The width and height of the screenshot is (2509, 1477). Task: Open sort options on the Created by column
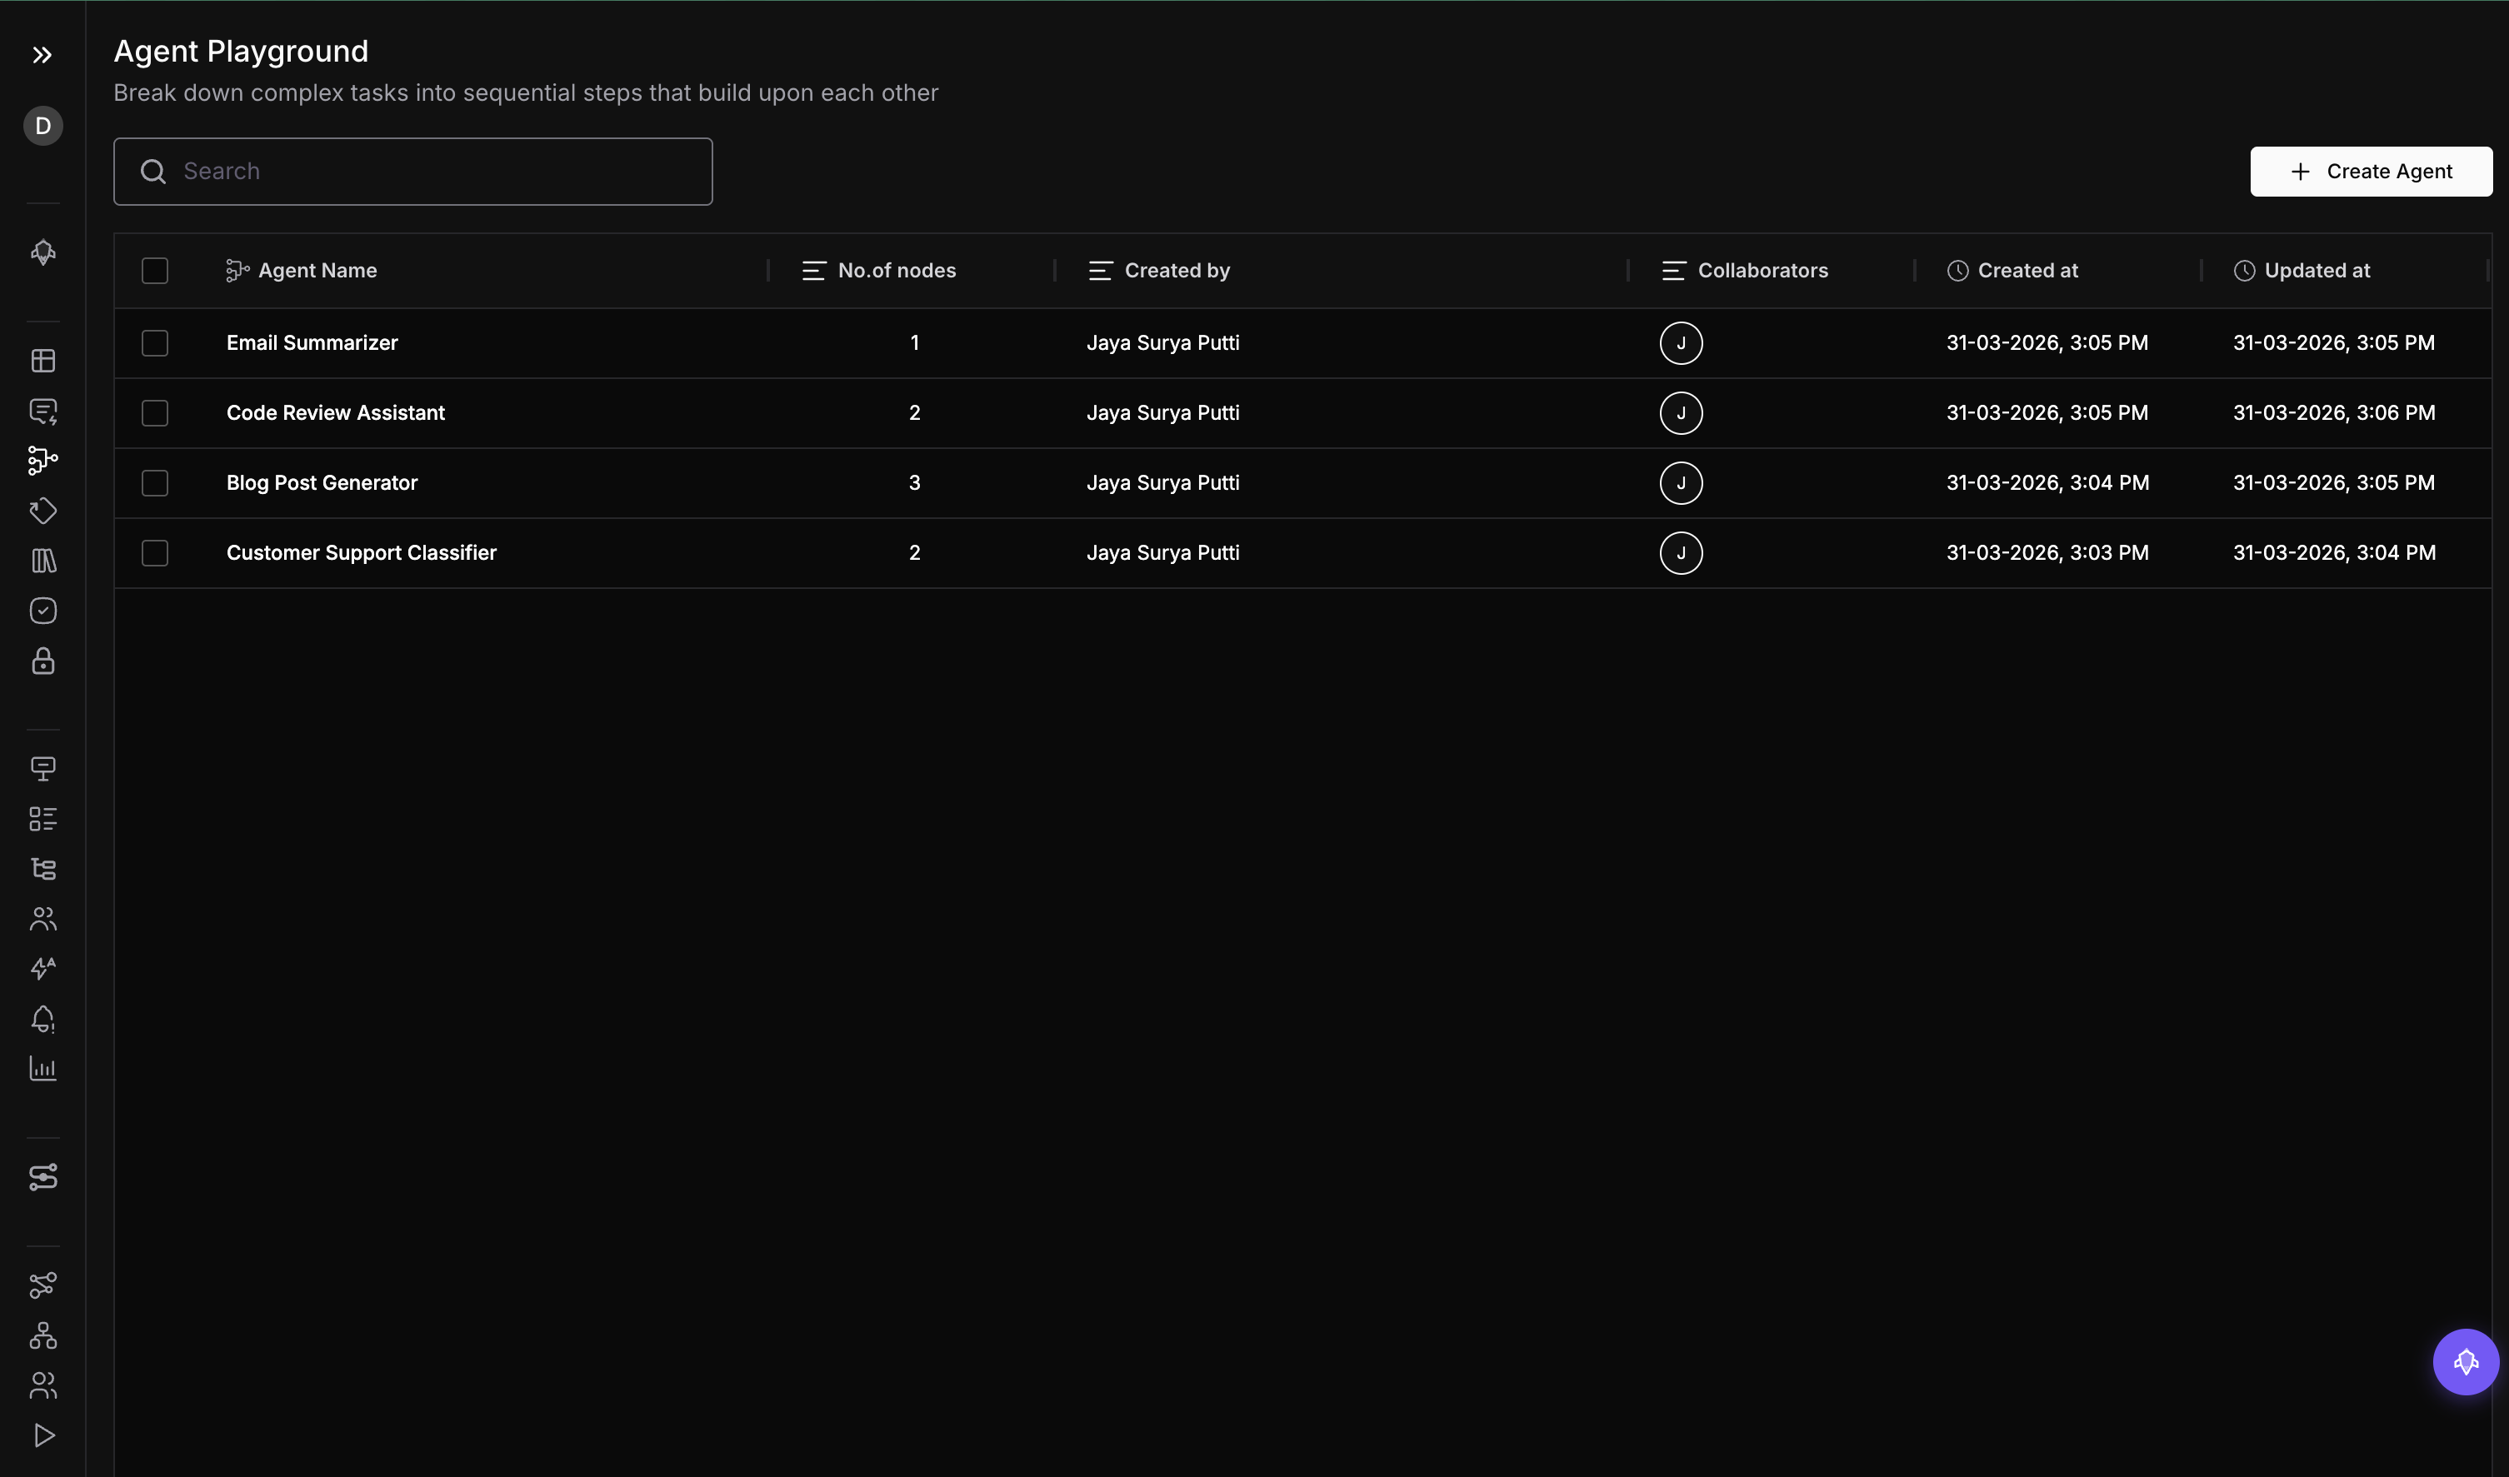(x=1099, y=270)
